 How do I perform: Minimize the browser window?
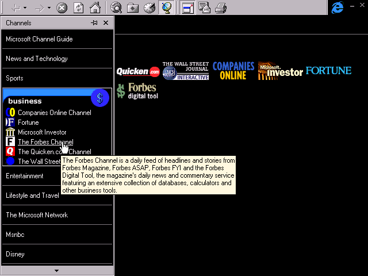pyautogui.click(x=352, y=6)
